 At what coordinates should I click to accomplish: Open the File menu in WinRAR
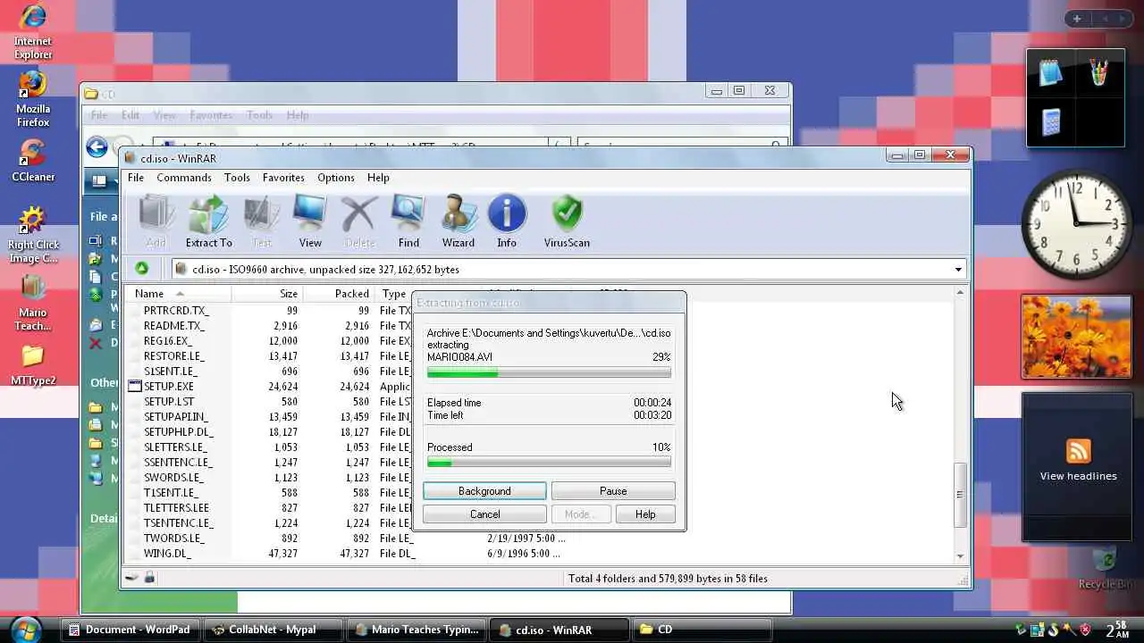pyautogui.click(x=136, y=178)
